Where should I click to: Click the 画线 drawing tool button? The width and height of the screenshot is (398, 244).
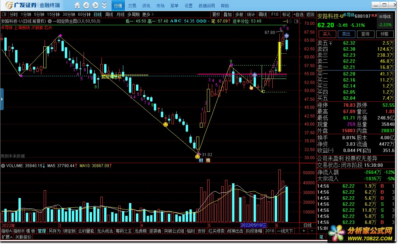coord(263,14)
